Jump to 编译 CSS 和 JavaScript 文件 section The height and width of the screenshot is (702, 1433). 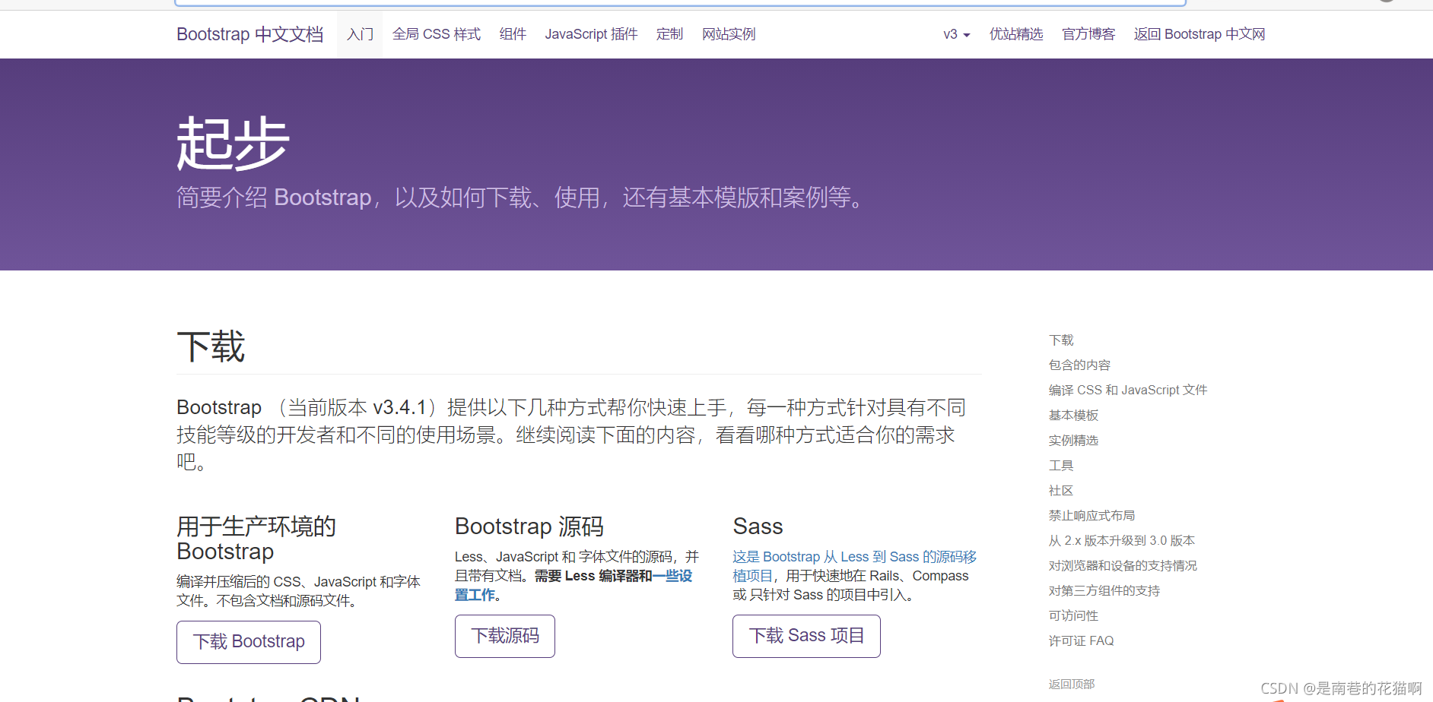click(x=1127, y=391)
